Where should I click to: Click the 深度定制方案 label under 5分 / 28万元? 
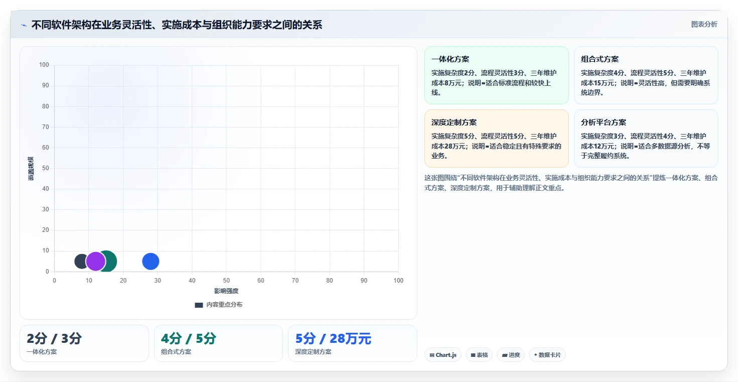(x=313, y=352)
